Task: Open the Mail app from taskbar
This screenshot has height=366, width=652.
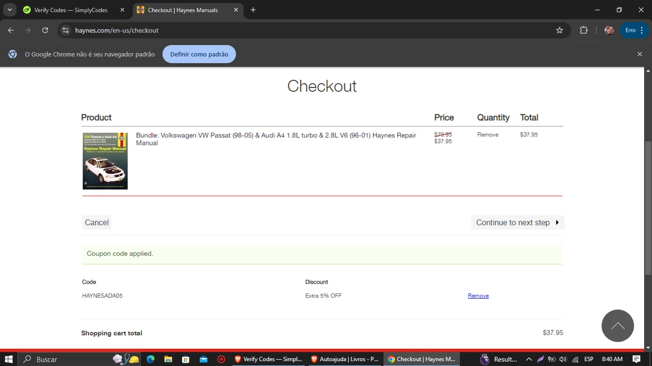Action: click(x=203, y=359)
